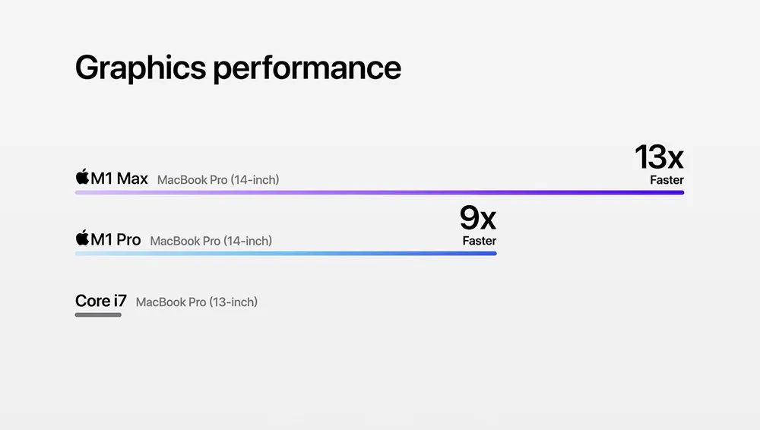Click the short gray Core i7 bar
760x430 pixels.
pyautogui.click(x=98, y=315)
